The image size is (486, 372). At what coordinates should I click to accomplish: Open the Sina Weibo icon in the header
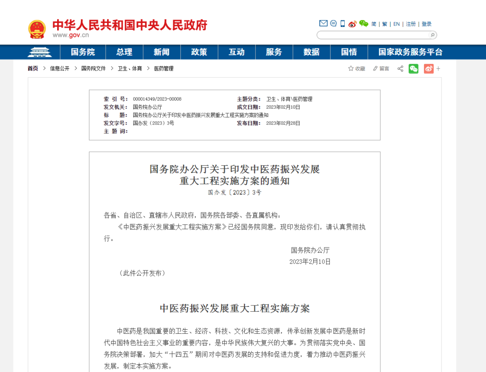(352, 23)
